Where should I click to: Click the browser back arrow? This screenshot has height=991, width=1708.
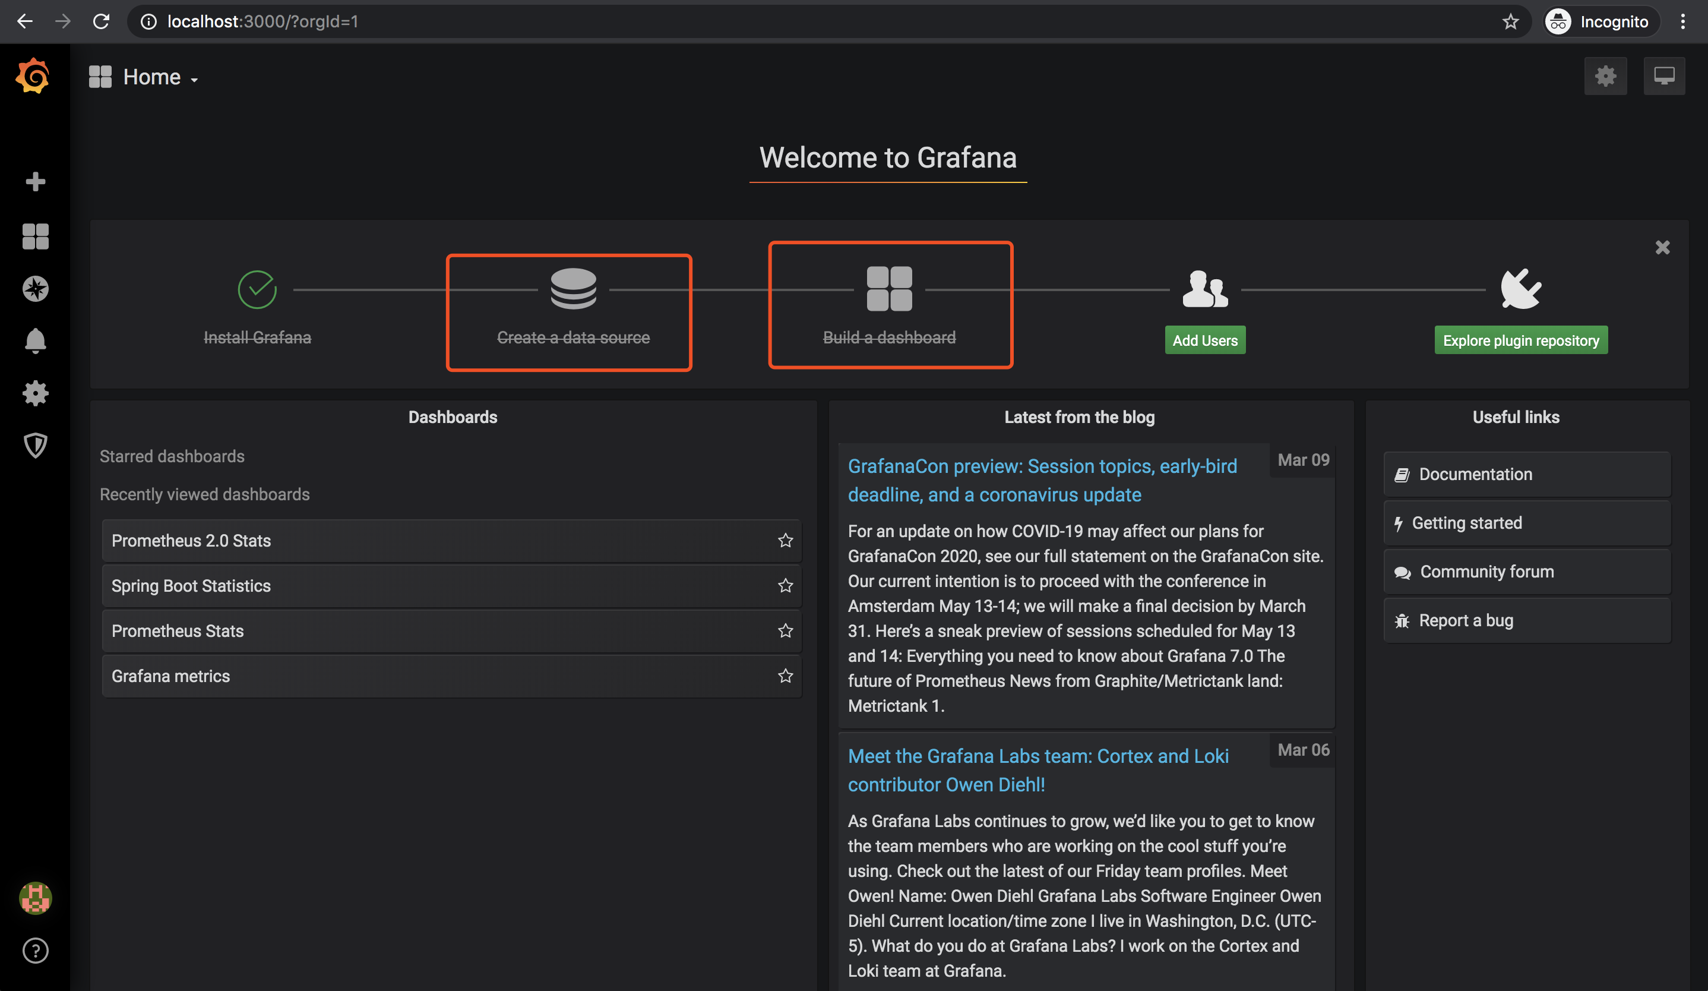tap(25, 22)
